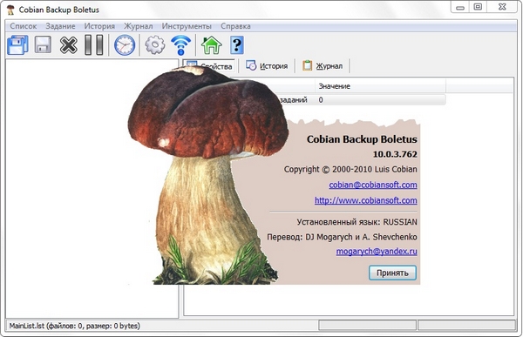Click the mushroom icon in the title bar

pos(10,10)
